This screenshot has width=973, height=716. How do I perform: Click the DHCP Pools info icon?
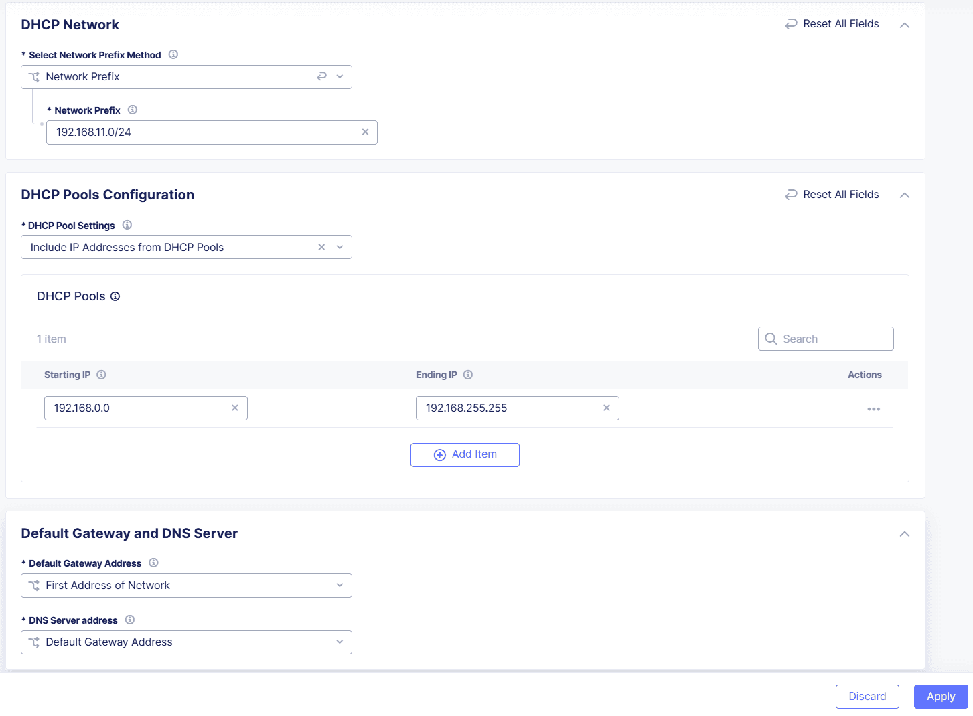point(115,296)
